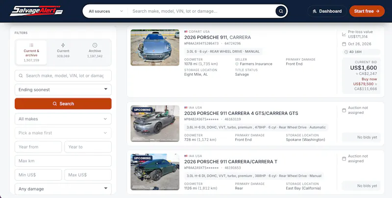
Task: Click the lightning bolt Current icon
Action: [x=63, y=45]
